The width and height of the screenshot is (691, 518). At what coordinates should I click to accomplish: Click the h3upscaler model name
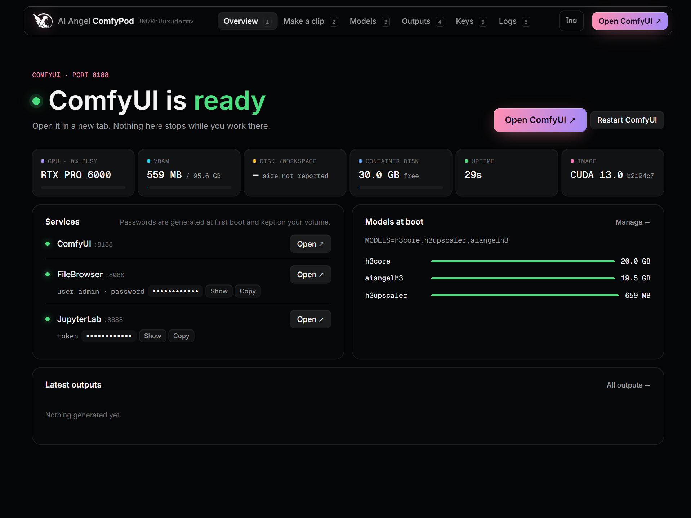(386, 296)
